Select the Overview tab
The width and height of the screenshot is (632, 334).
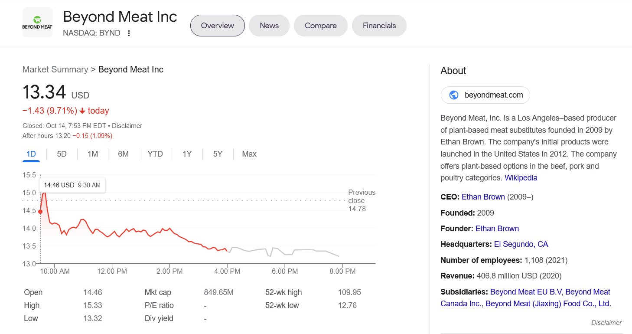pos(218,26)
